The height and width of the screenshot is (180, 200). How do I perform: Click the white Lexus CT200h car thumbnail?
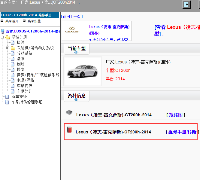point(83,71)
